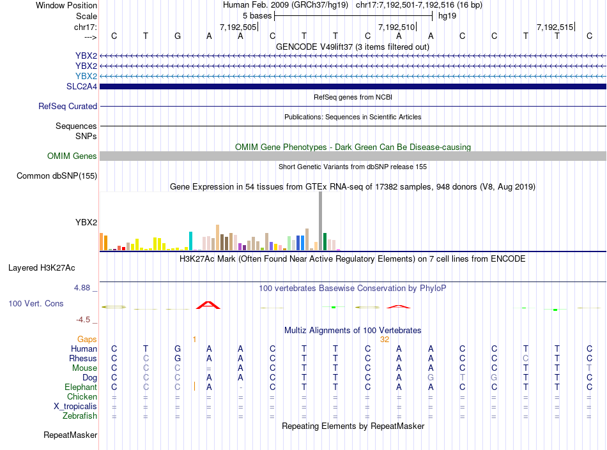Click the G base in the top reference sequence
This screenshot has width=607, height=450.
click(x=177, y=36)
